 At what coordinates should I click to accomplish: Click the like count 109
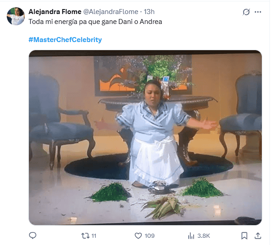click(x=149, y=236)
